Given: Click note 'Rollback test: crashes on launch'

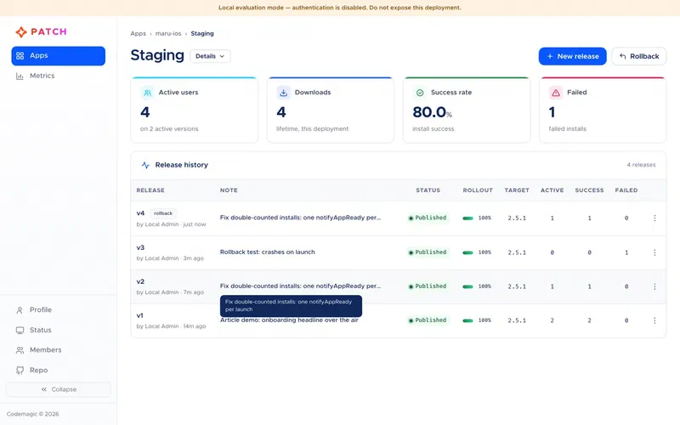Looking at the screenshot, I should tap(267, 252).
